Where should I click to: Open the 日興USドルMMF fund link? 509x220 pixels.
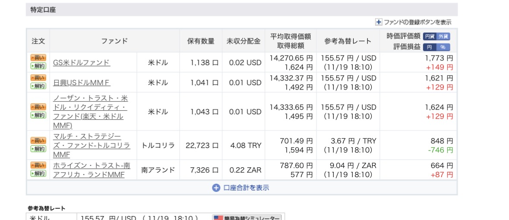coord(82,82)
